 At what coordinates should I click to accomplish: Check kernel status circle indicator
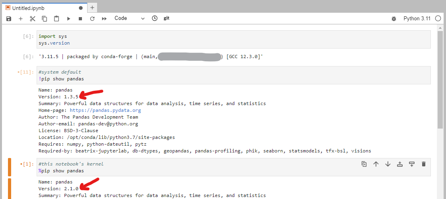point(438,18)
